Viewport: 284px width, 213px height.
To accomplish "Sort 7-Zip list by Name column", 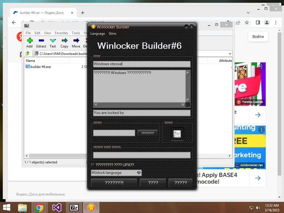I will click(46, 61).
